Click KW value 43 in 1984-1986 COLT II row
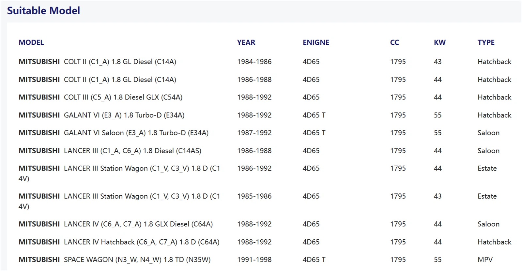Screen dimensions: 522x271 coord(438,62)
